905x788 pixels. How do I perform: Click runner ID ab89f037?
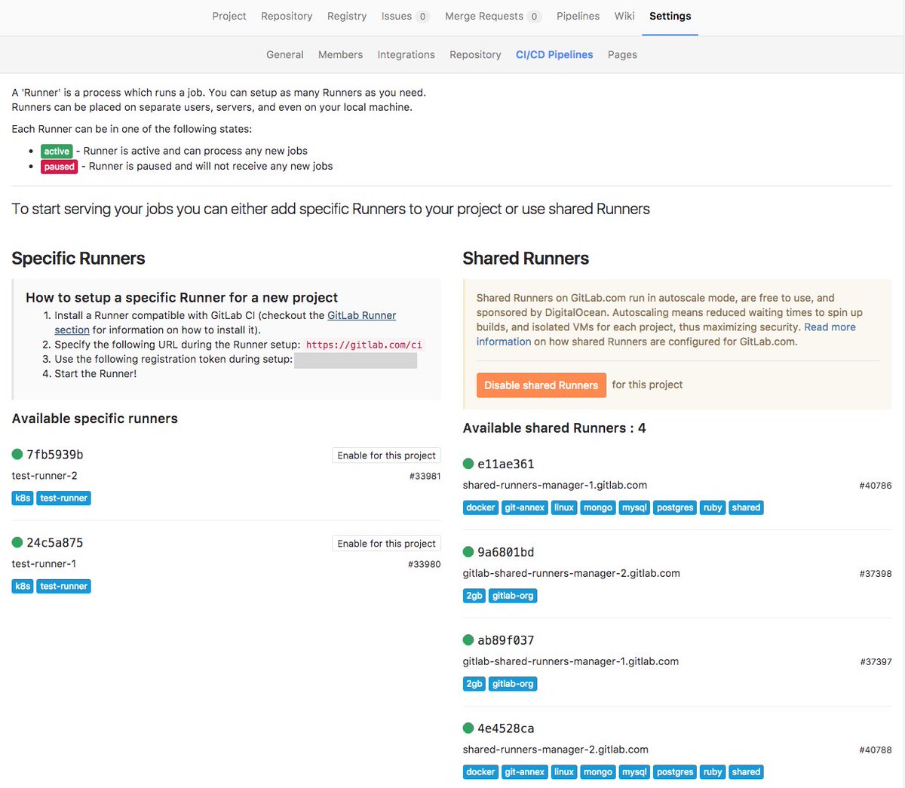click(506, 641)
